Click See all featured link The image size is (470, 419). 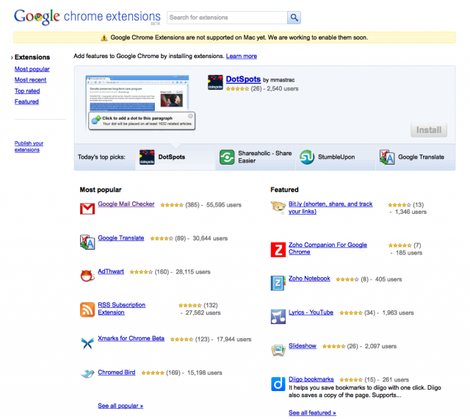pos(312,413)
